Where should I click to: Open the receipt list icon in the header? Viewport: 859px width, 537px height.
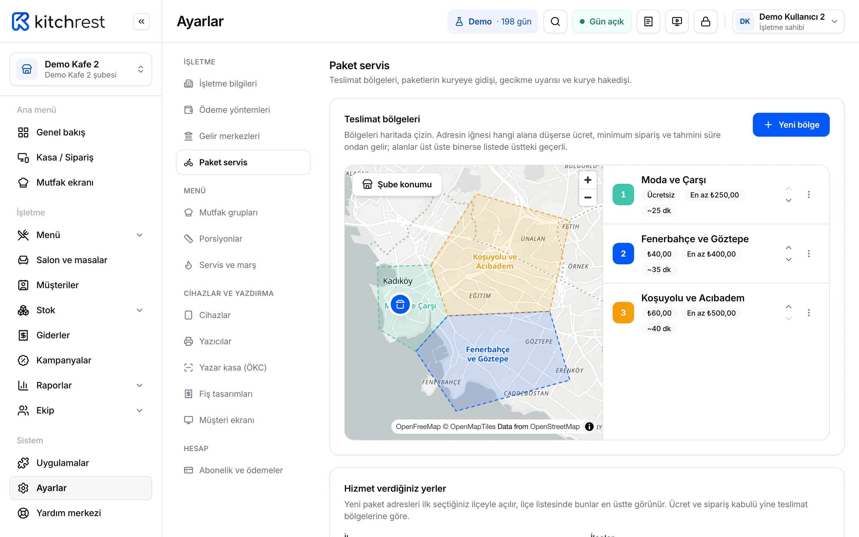point(648,22)
